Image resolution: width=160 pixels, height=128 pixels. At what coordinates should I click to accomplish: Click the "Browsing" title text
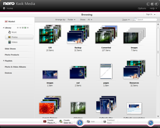pyautogui.click(x=87, y=15)
